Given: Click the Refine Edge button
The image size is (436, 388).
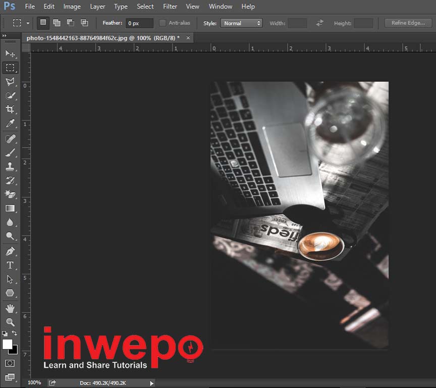Looking at the screenshot, I should click(408, 23).
